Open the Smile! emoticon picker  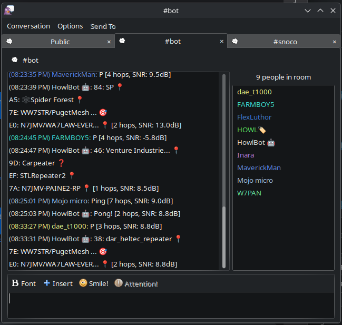(94, 283)
